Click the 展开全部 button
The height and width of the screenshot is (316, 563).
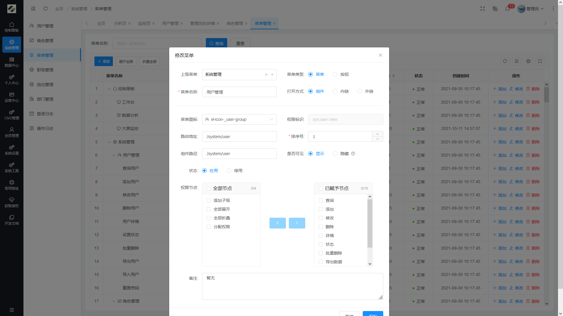pos(126,61)
